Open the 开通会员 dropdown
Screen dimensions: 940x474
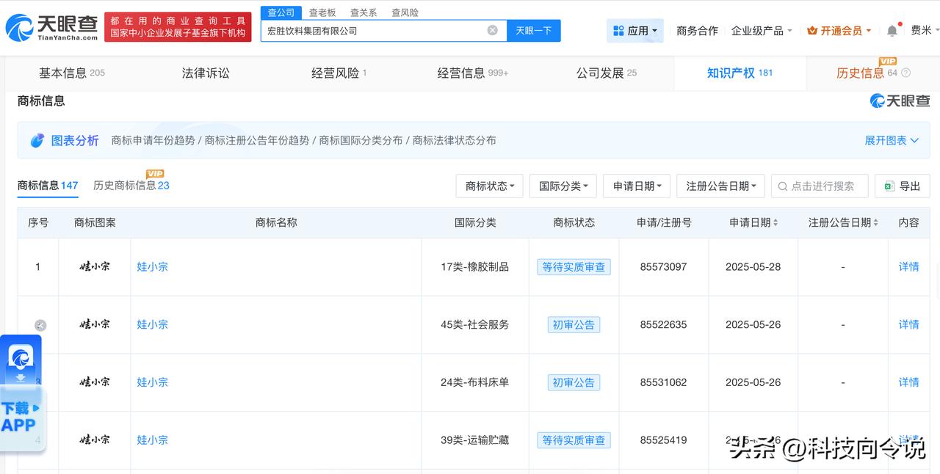[839, 31]
